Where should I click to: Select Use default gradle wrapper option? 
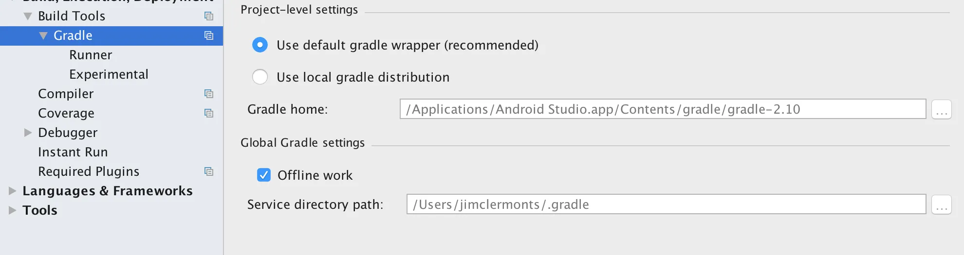click(x=260, y=45)
